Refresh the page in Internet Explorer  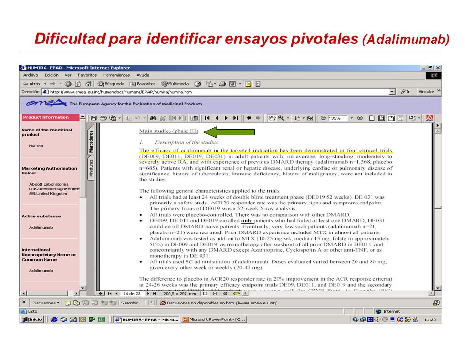pos(77,84)
